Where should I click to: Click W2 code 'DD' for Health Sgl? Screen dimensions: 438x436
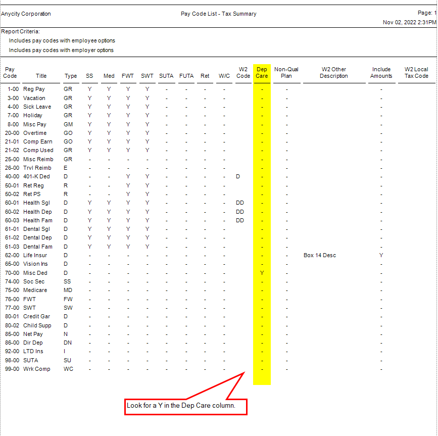point(239,203)
